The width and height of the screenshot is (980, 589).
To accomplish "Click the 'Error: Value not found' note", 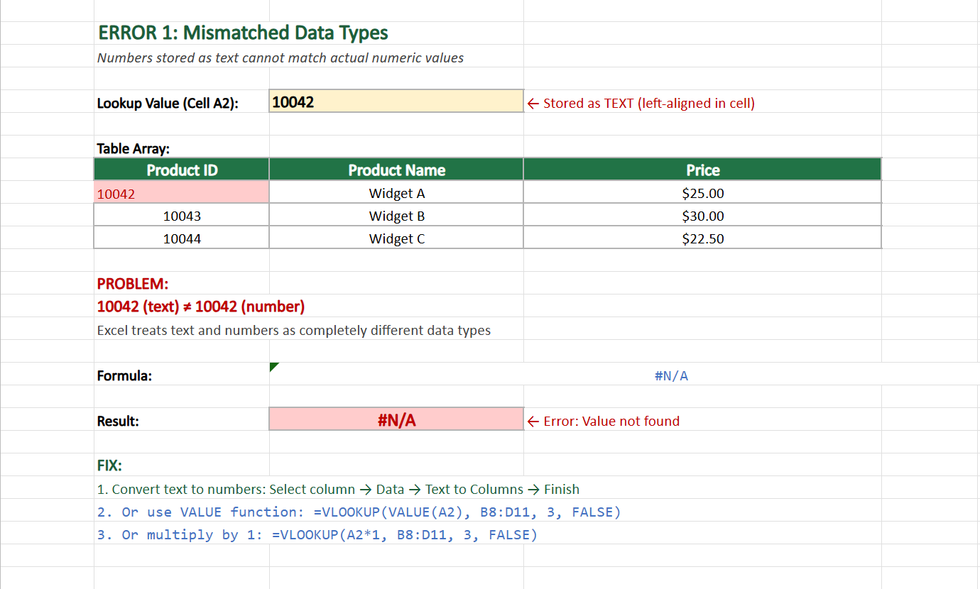I will (604, 422).
